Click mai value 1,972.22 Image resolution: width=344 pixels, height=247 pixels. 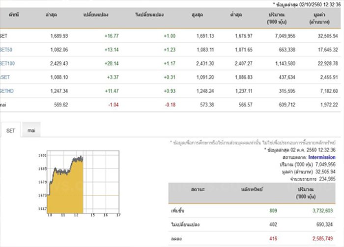(x=329, y=105)
